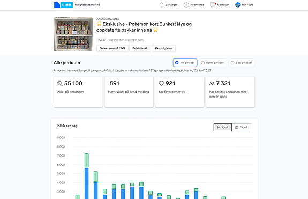This screenshot has height=199, width=308.
Task: Click the tallest bar near 7 000 in chart
Action: [86, 176]
